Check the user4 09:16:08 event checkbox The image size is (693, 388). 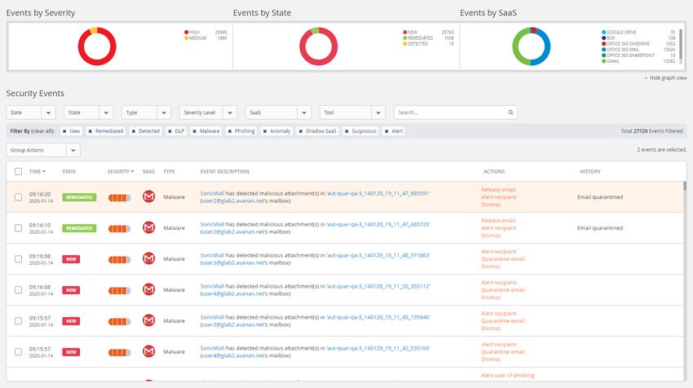(18, 290)
